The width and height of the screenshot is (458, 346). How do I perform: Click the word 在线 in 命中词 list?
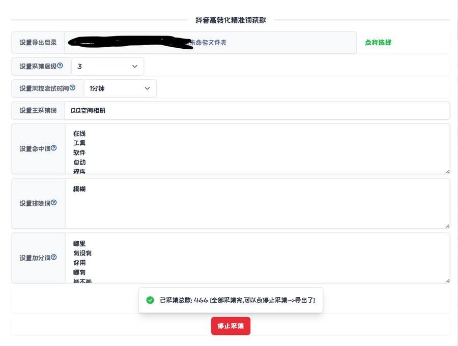pos(79,134)
